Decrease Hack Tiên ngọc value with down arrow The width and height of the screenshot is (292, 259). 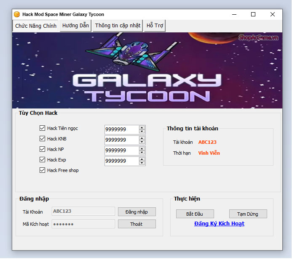142,131
